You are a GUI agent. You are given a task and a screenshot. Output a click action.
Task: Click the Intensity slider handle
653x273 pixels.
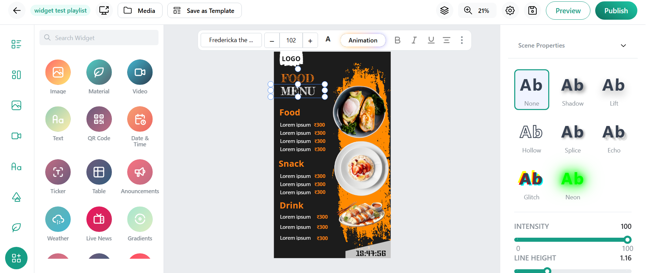(x=628, y=239)
